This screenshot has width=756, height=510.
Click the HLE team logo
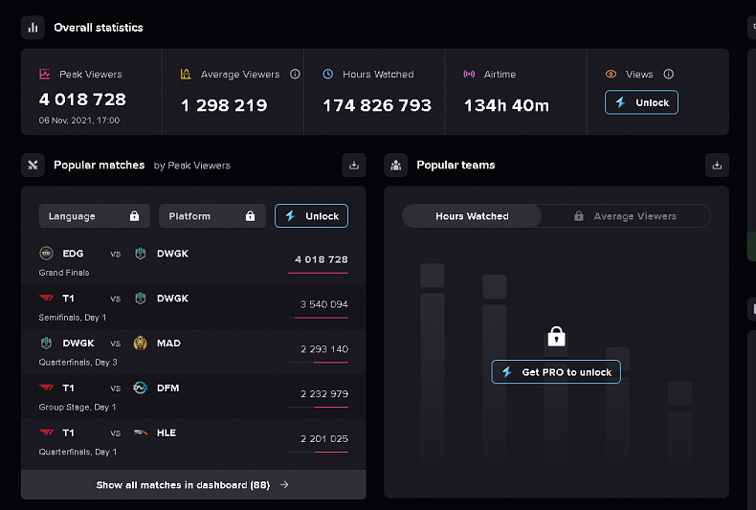coord(141,432)
